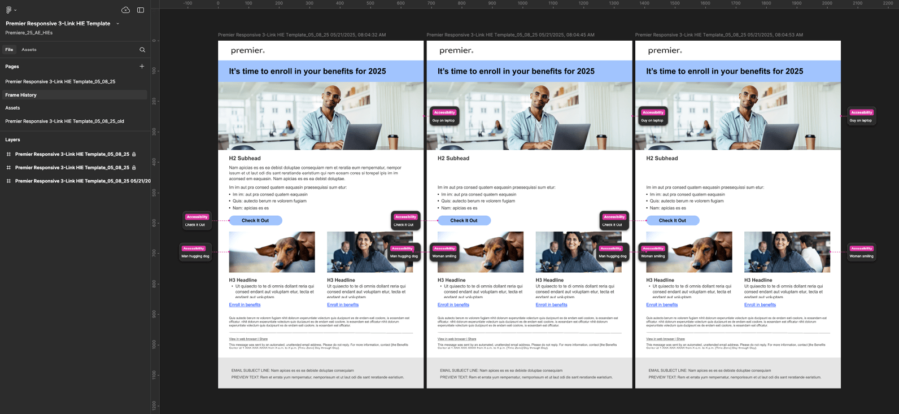This screenshot has width=899, height=414.
Task: Open dropdown arrow beside Figma logo
Action: coord(15,10)
